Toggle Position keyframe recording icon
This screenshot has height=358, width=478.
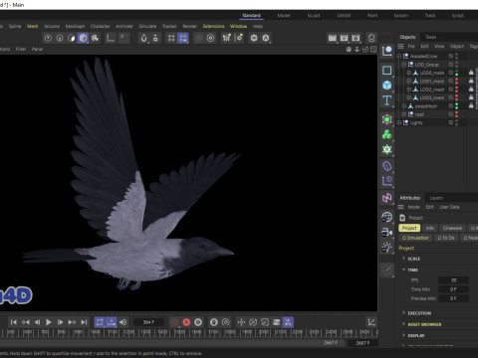[241, 322]
